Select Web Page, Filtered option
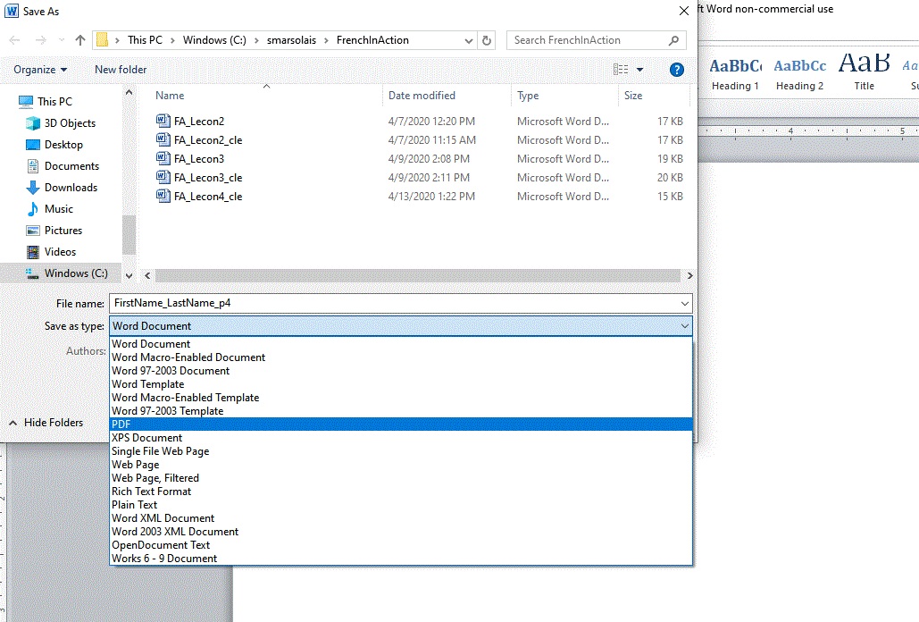Image resolution: width=919 pixels, height=622 pixels. pyautogui.click(x=401, y=478)
